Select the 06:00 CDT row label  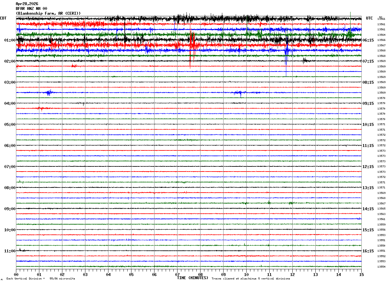point(10,146)
